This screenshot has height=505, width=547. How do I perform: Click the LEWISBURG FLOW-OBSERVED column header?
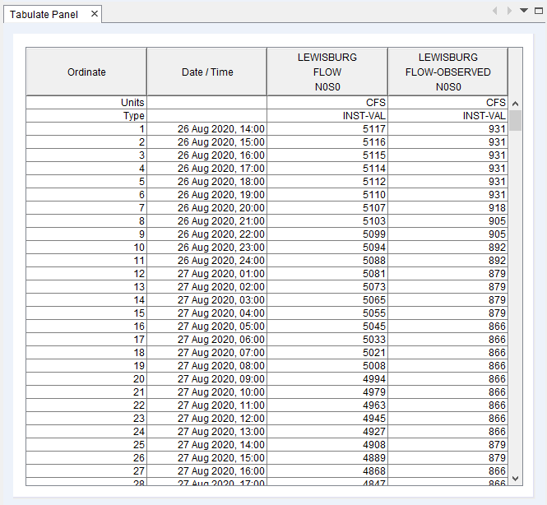448,72
